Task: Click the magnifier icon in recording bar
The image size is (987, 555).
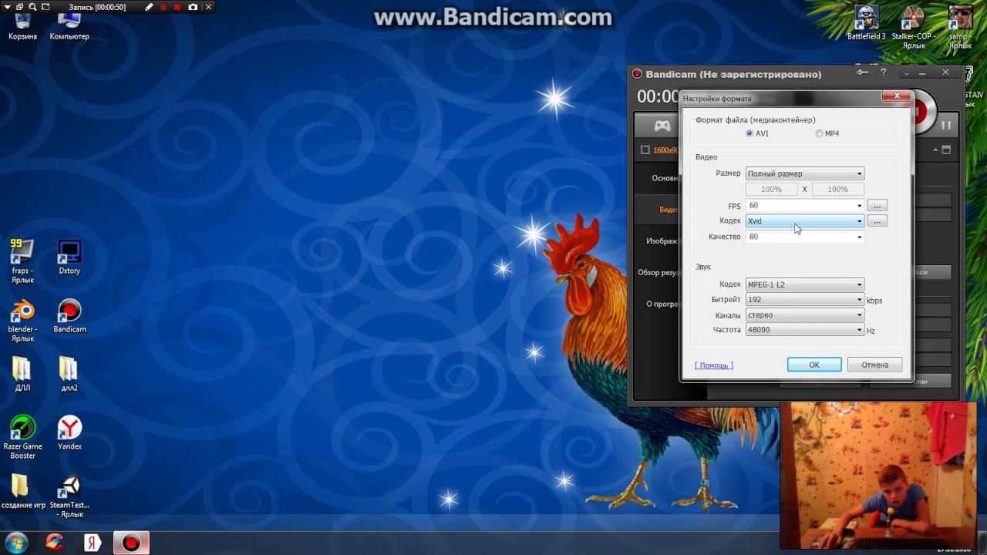Action: [32, 7]
